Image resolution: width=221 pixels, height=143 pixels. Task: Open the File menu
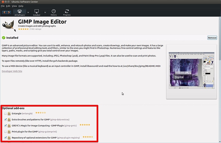[x=3, y=6]
